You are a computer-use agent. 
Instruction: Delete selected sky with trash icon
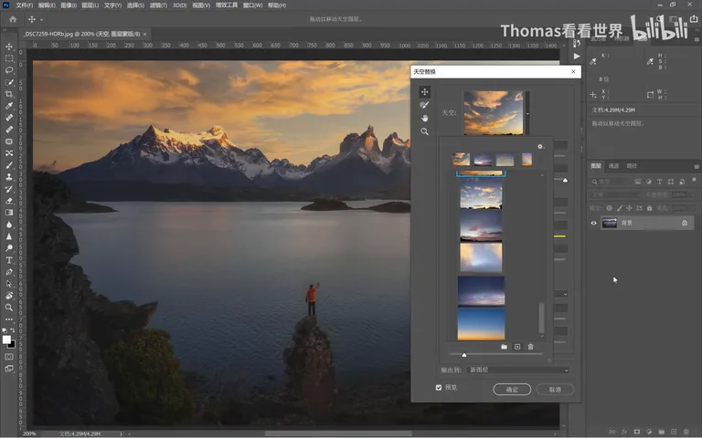pyautogui.click(x=530, y=347)
